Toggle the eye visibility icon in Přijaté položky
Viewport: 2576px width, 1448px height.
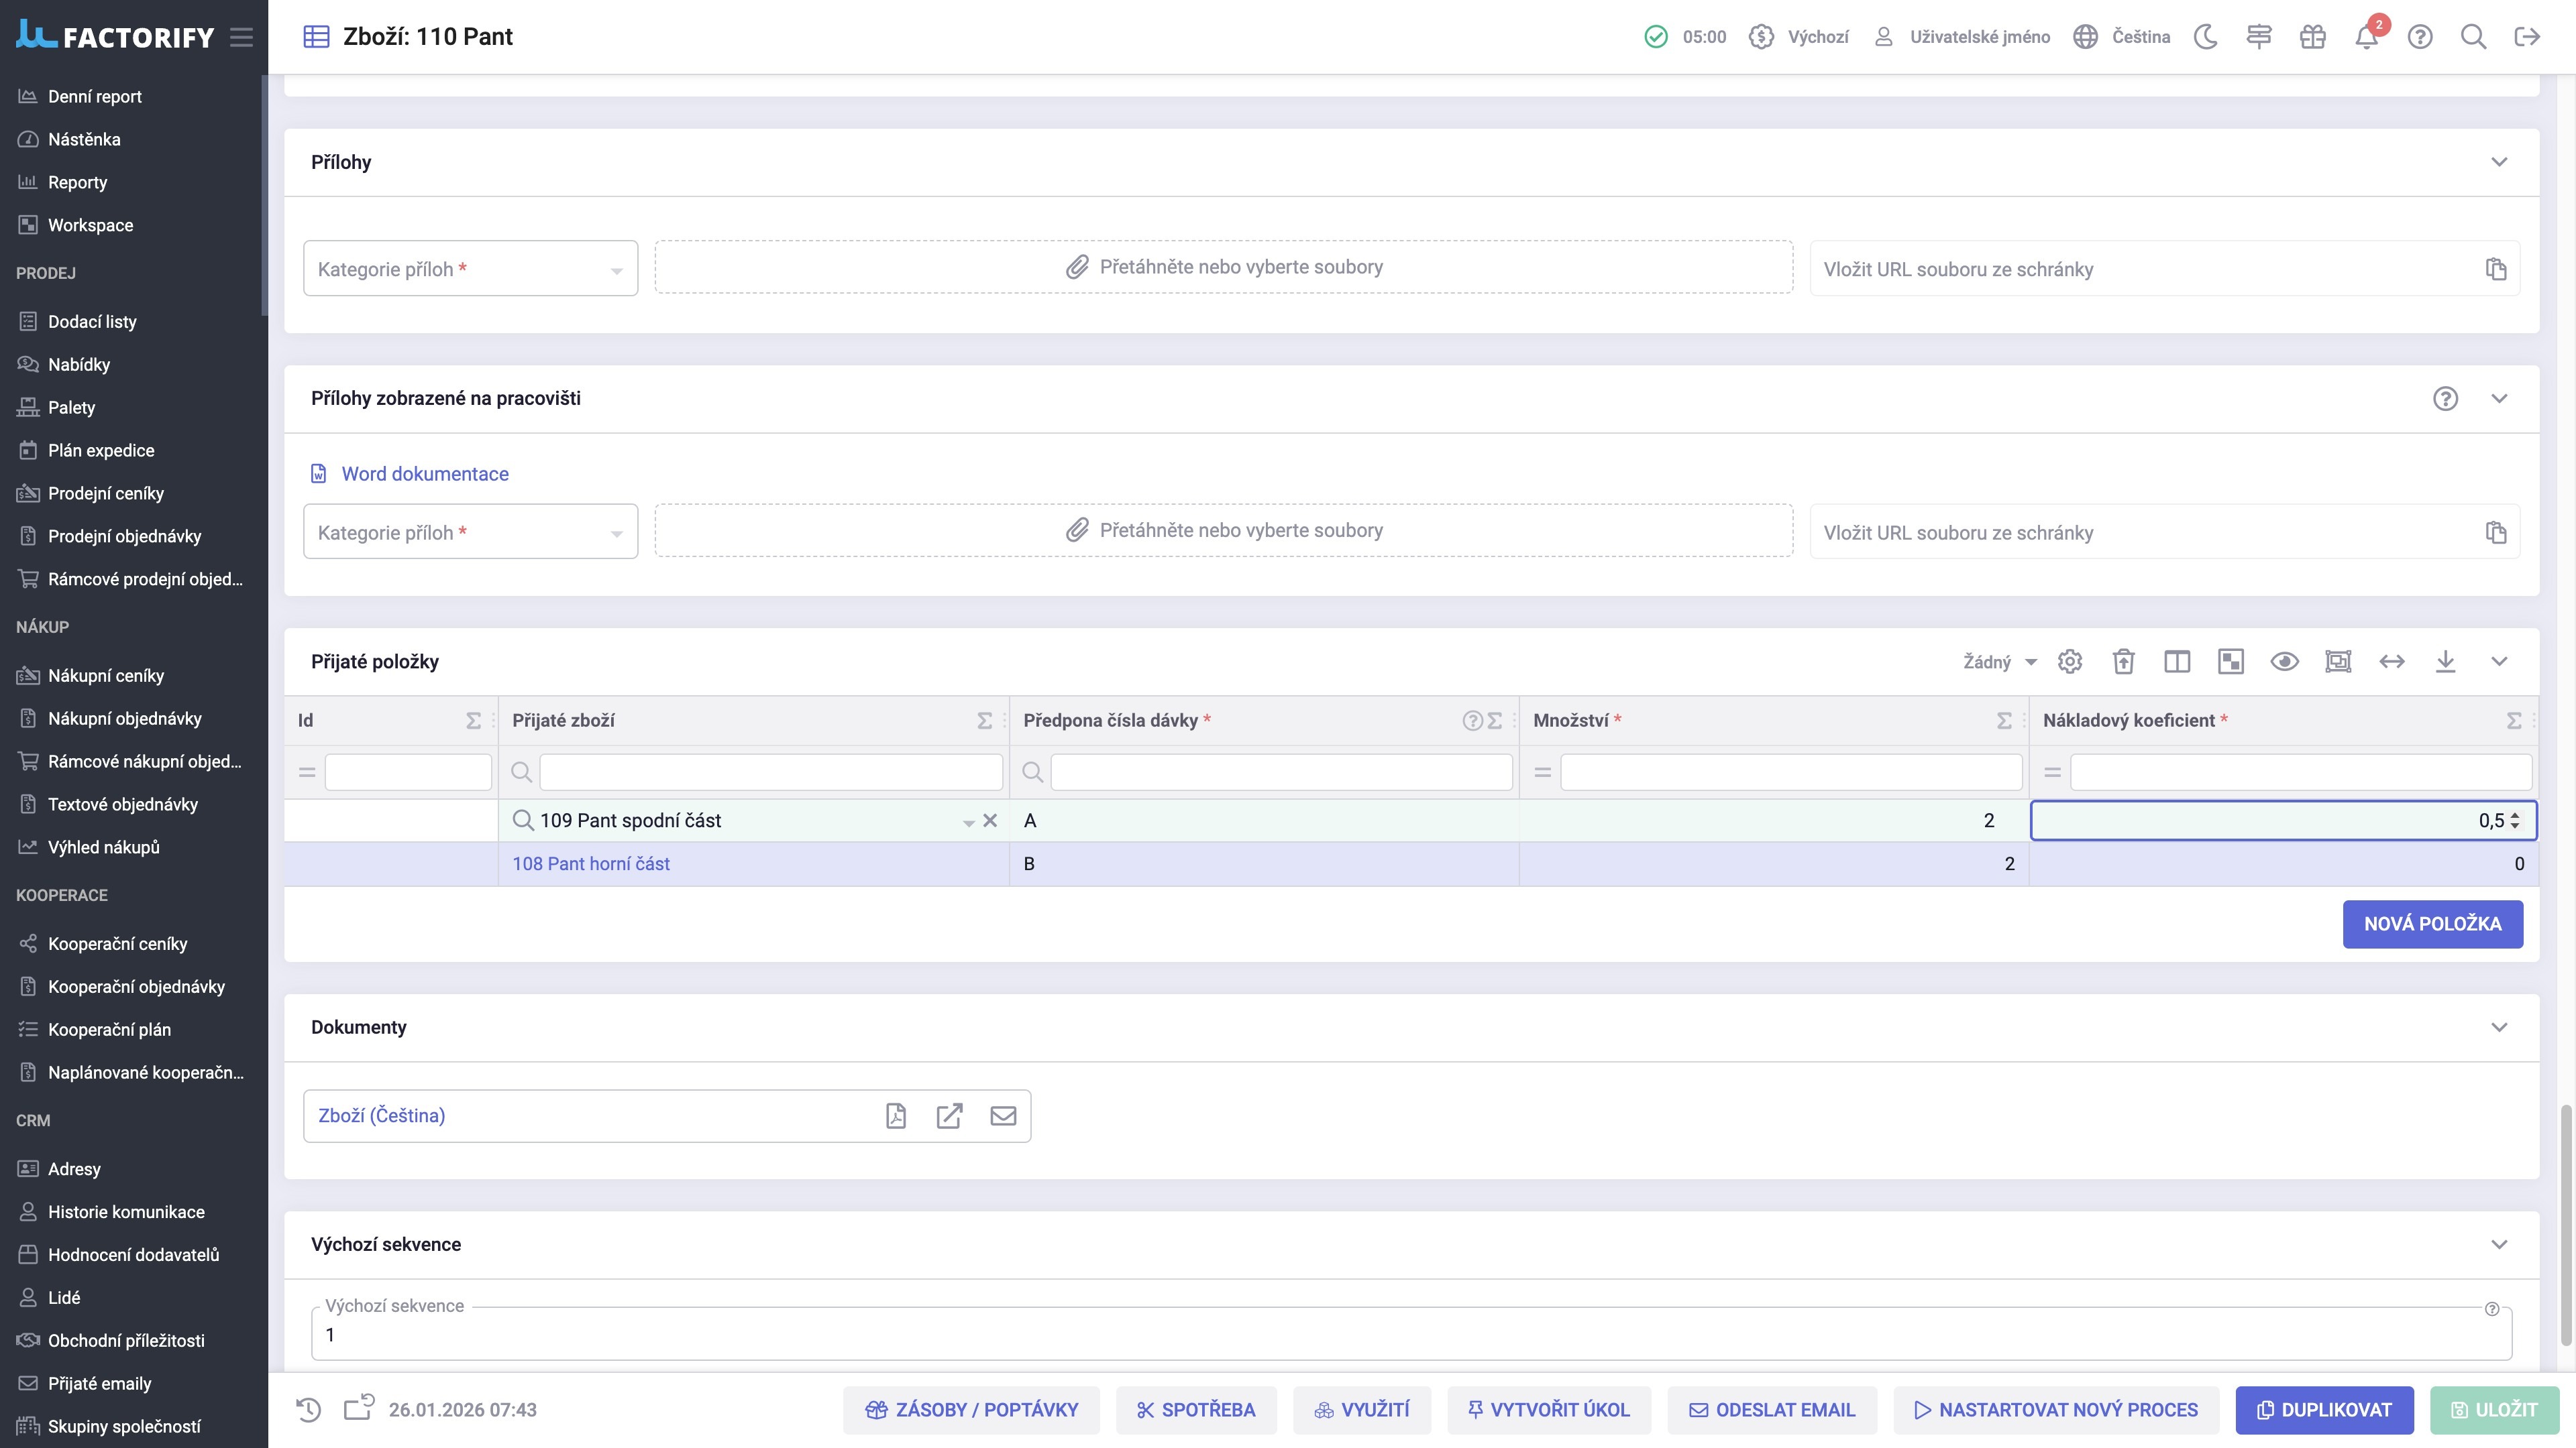tap(2284, 662)
